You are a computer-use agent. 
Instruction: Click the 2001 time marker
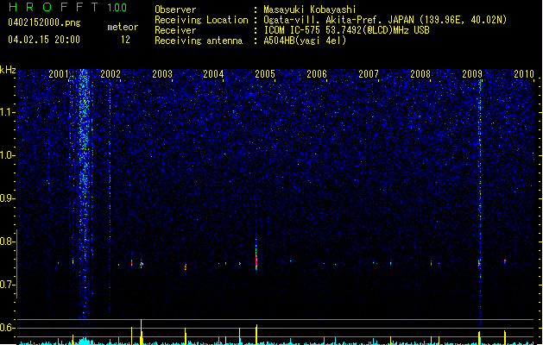pos(59,74)
